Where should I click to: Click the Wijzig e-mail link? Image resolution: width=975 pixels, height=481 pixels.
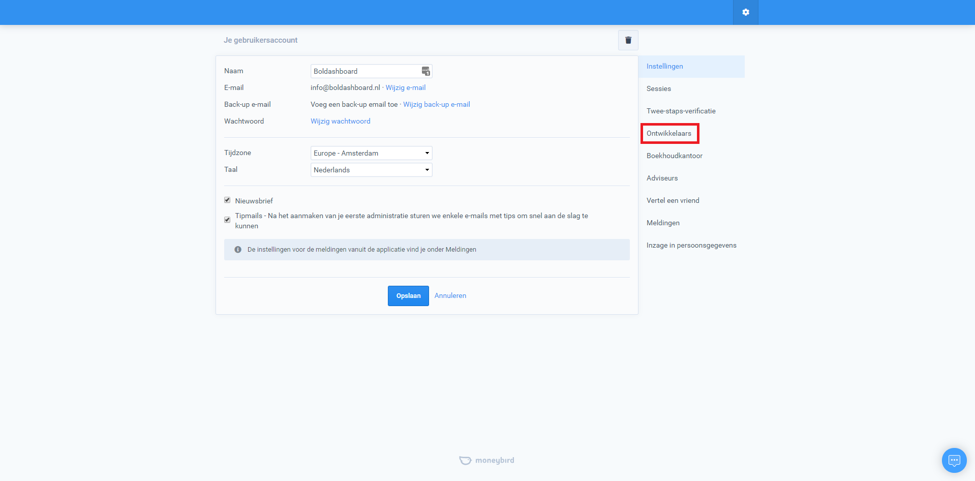(x=405, y=87)
